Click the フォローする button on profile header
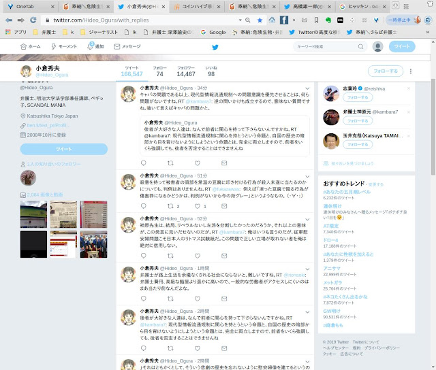 coord(386,71)
